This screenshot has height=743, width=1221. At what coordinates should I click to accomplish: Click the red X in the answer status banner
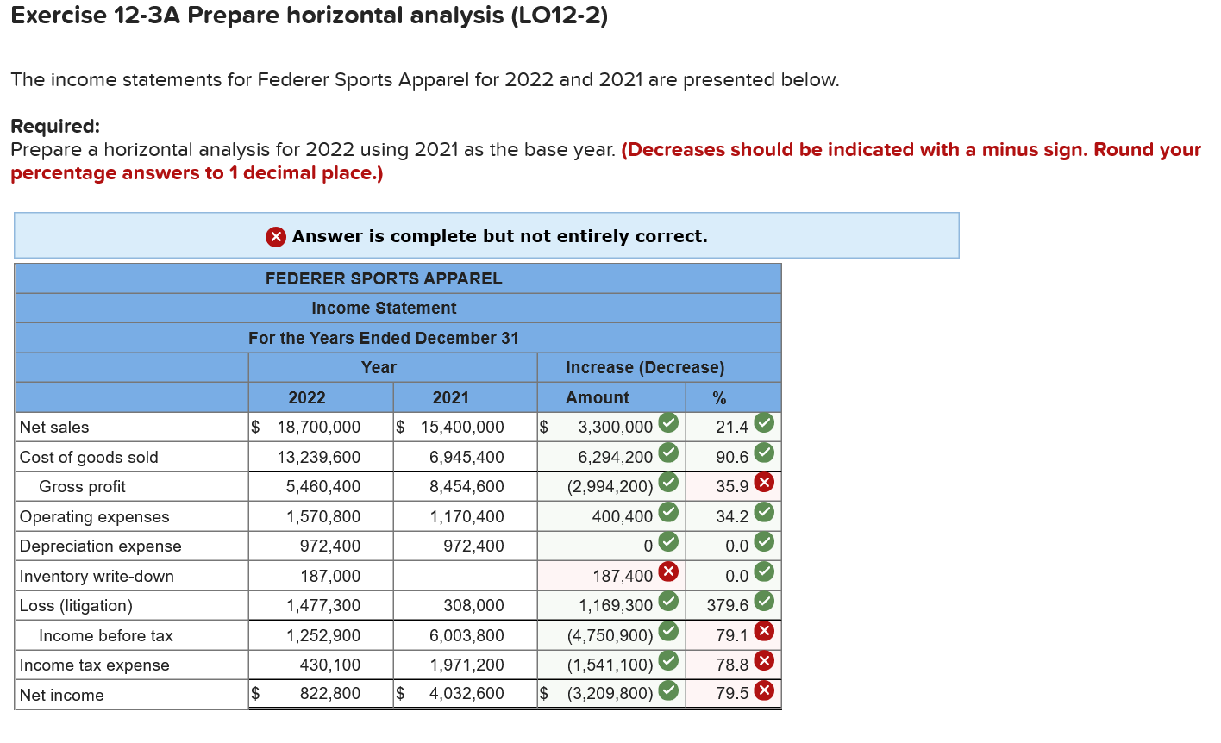pyautogui.click(x=274, y=235)
